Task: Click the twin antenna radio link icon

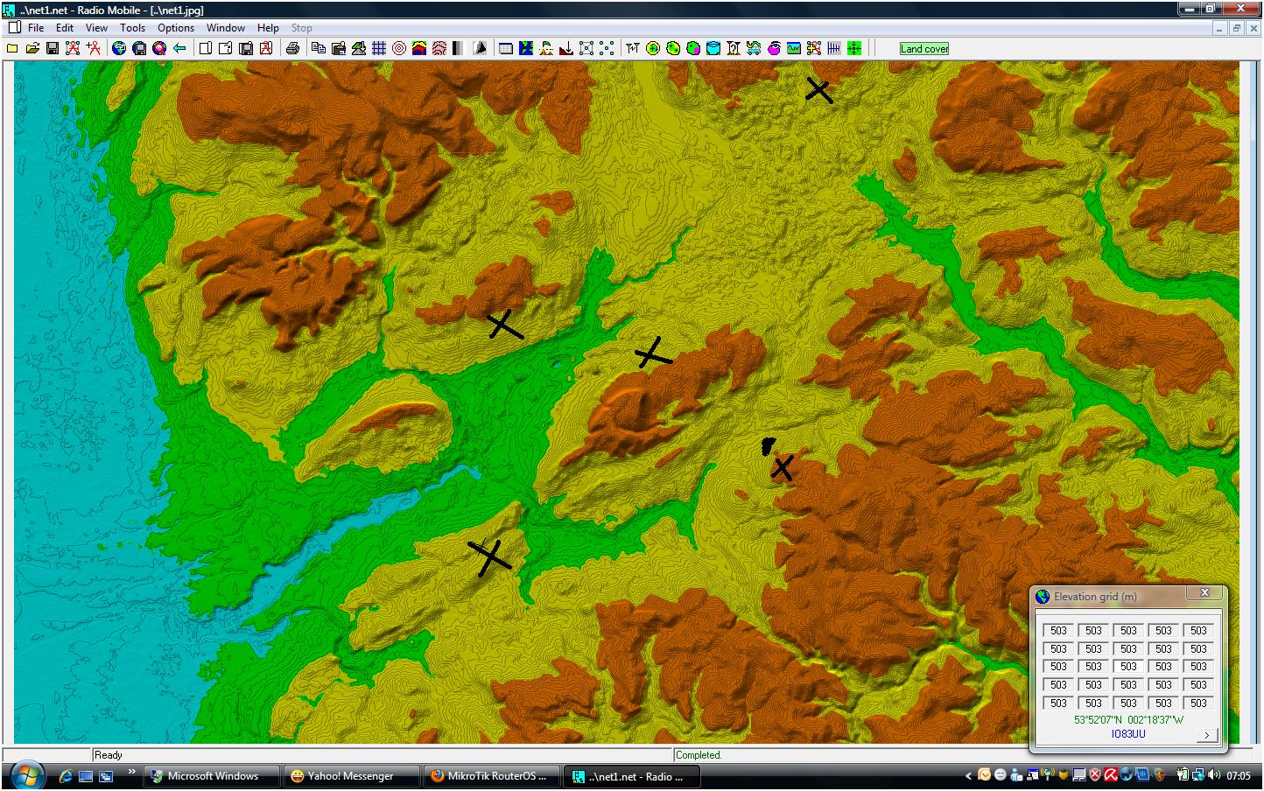Action: tap(632, 49)
